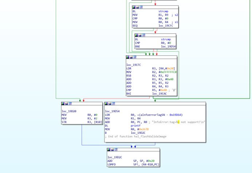Viewport: 252px width, 173px height.
Task: Click the loc_19D54 operand of BNE instruction
Action: (x=168, y=47)
